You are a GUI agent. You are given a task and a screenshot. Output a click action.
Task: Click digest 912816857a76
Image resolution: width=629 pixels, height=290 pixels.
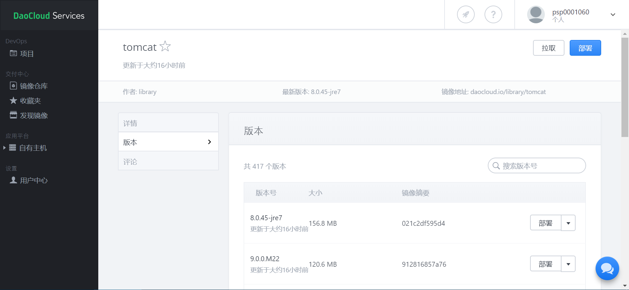click(x=424, y=264)
